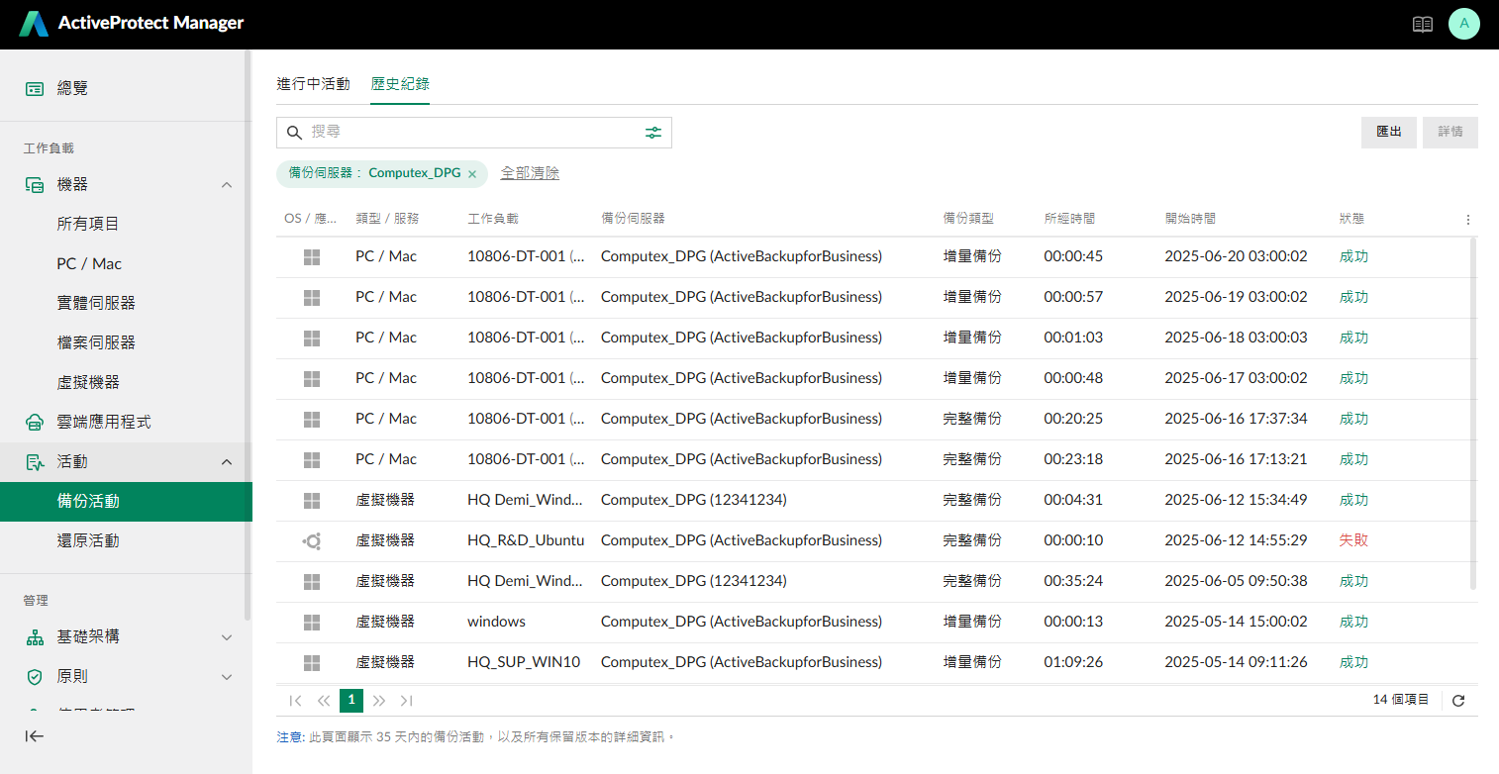Select 備份活動 in sidebar
This screenshot has height=774, width=1499.
126,501
